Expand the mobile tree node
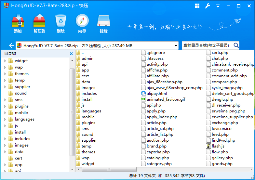The height and width of the screenshot is (180, 255). pyautogui.click(x=5, y=113)
